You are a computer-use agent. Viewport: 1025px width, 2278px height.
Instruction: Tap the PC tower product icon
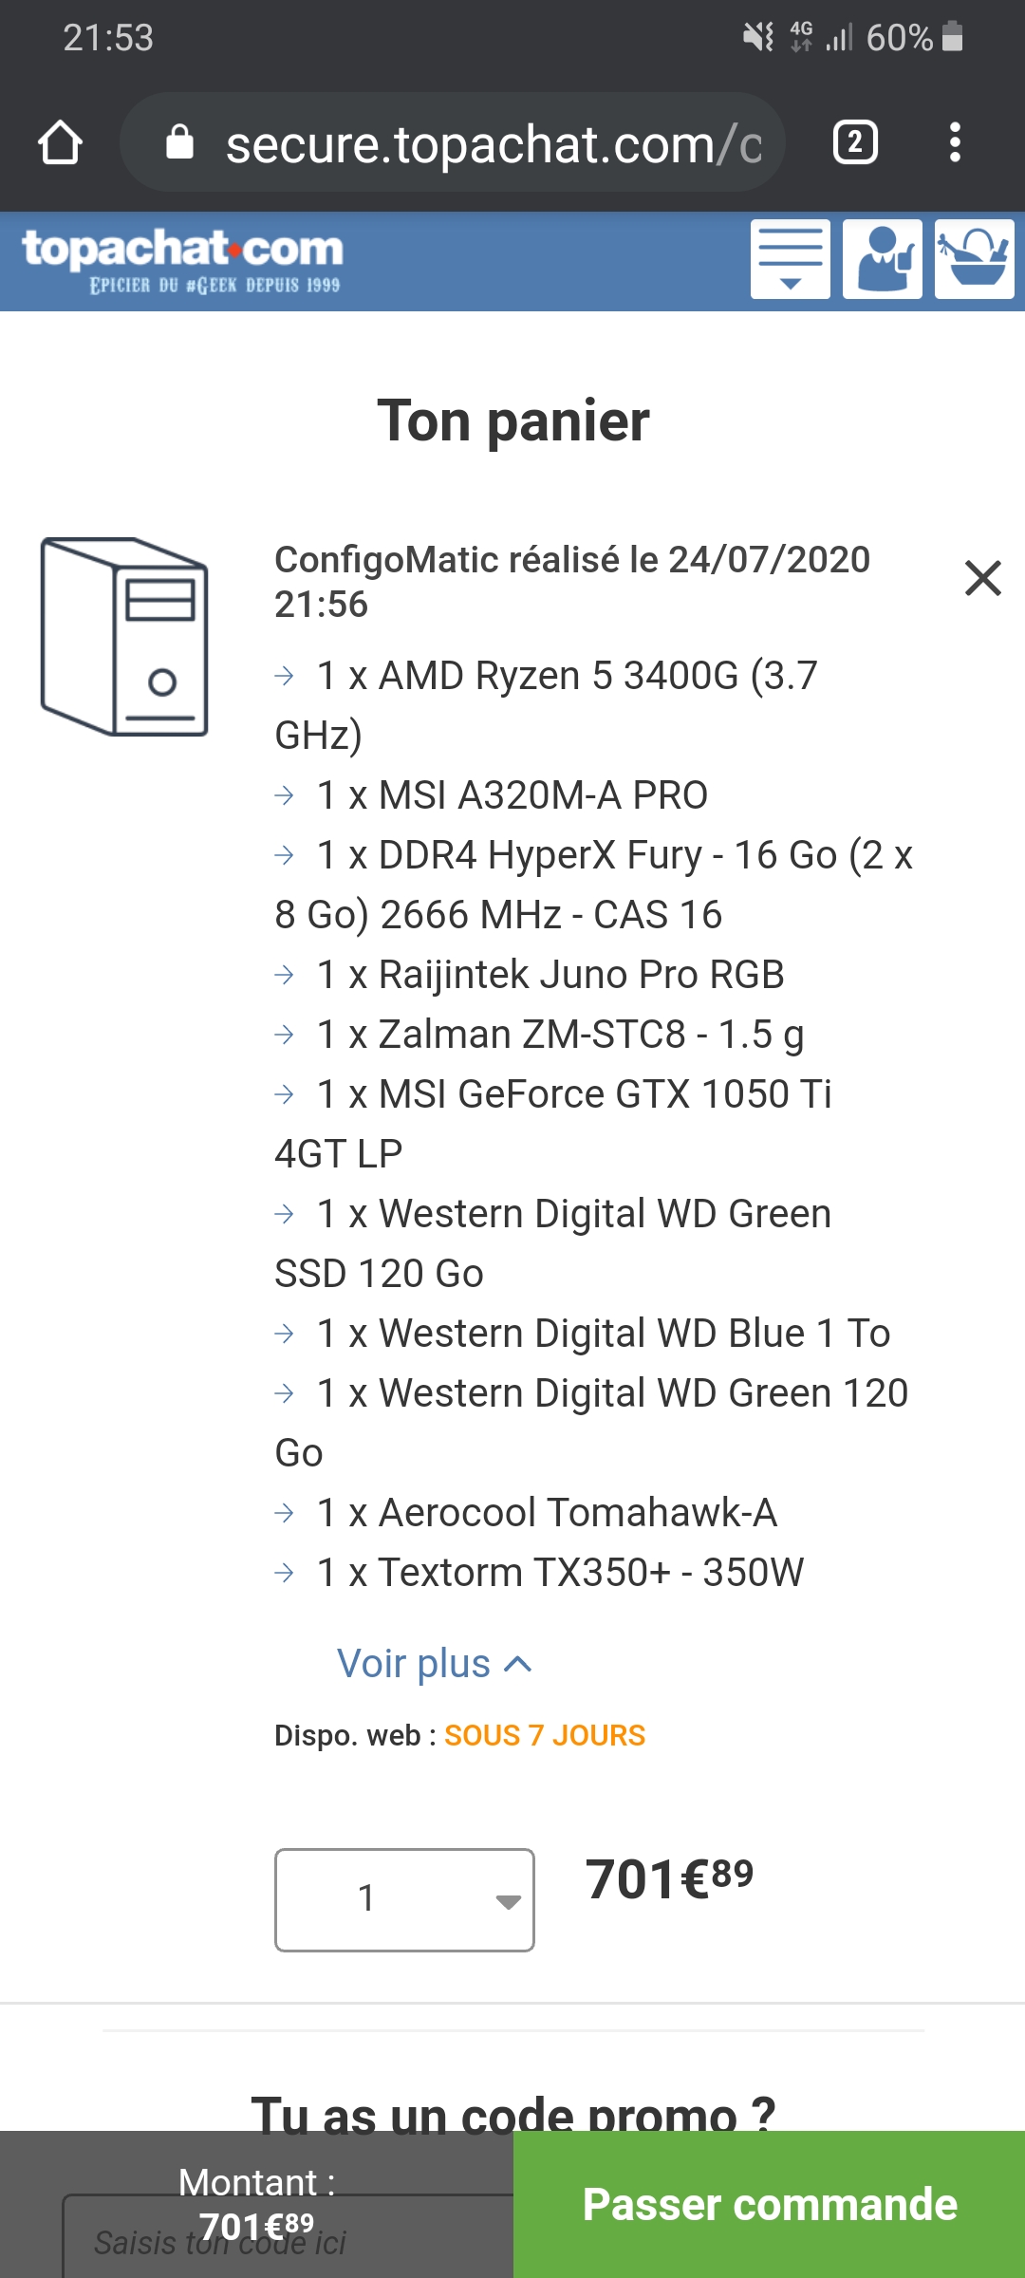tap(124, 637)
